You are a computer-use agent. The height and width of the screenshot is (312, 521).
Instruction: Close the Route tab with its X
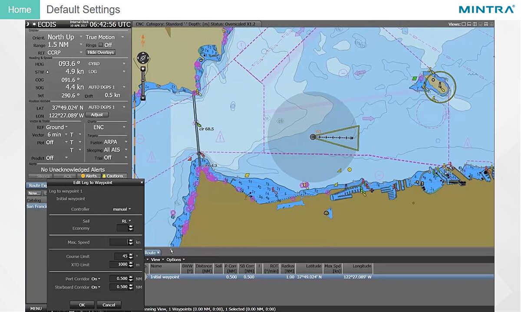(x=158, y=253)
